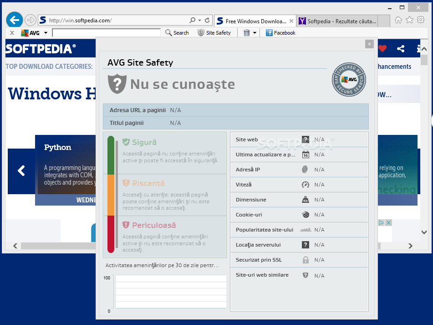Maximize the browser window
The height and width of the screenshot is (325, 433).
[x=402, y=8]
